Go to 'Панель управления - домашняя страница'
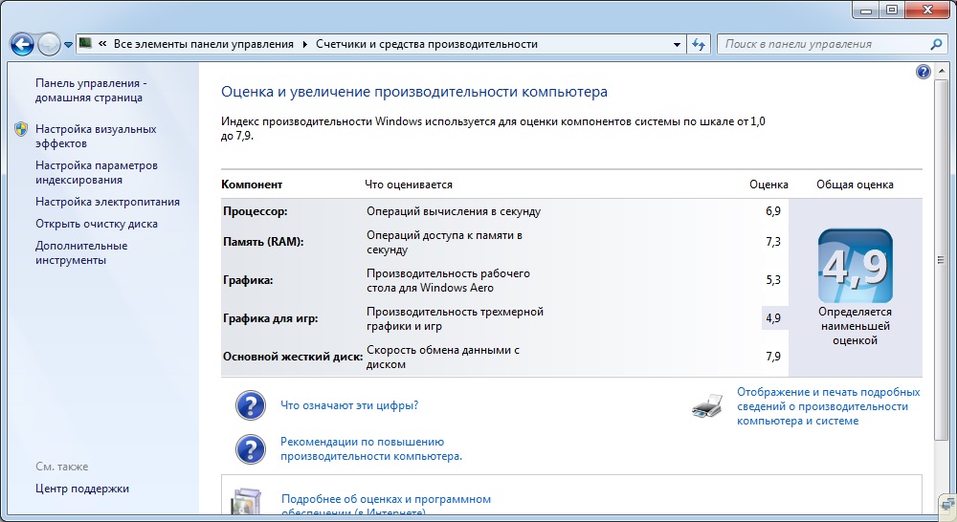 pos(91,90)
